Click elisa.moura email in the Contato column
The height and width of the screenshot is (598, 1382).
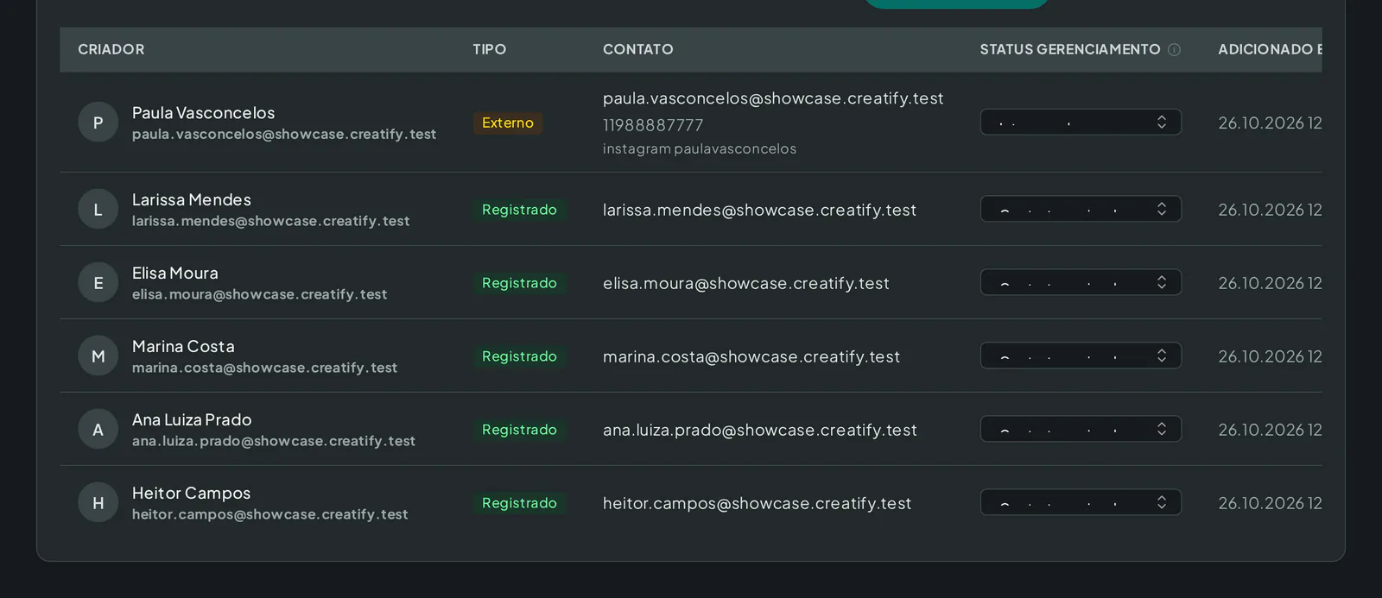coord(746,283)
